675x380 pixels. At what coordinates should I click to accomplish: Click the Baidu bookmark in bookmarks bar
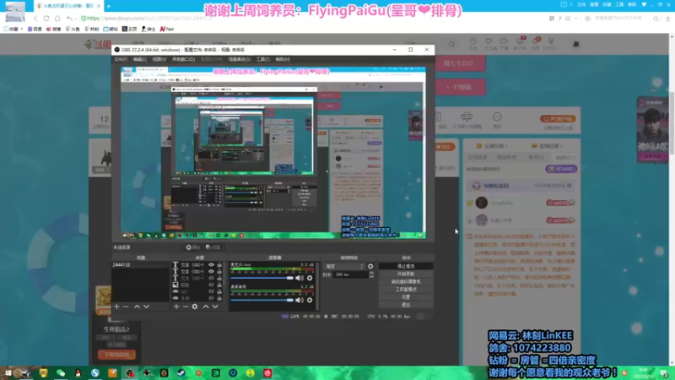coord(35,29)
